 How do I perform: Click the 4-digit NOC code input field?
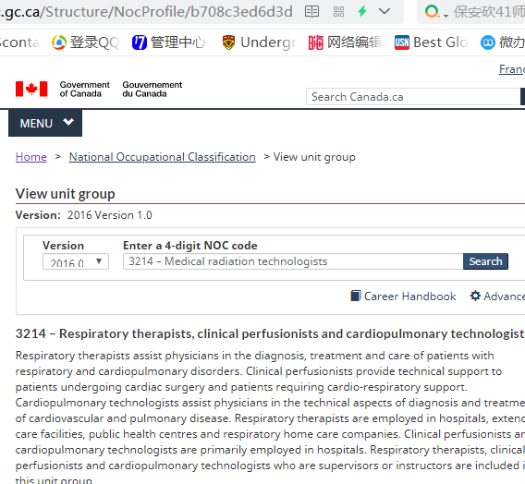point(293,261)
